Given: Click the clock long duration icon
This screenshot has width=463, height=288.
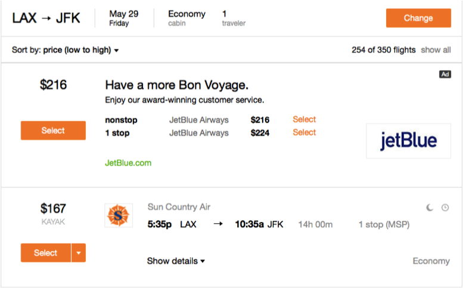Looking at the screenshot, I should point(445,208).
